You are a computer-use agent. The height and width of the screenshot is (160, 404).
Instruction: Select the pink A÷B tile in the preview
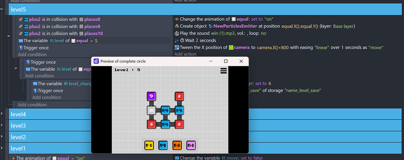(x=191, y=145)
